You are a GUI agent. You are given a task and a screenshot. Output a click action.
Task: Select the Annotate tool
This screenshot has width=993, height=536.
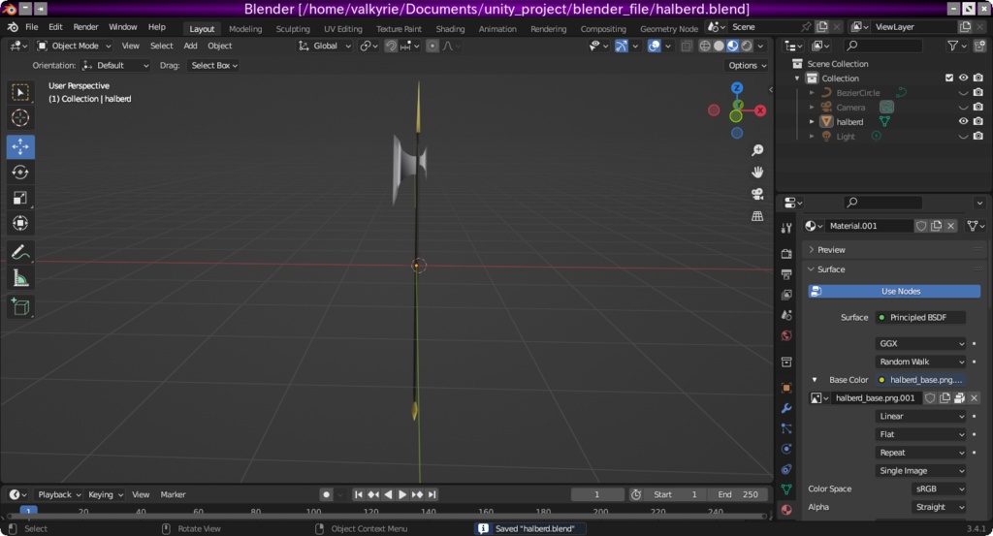tap(20, 253)
